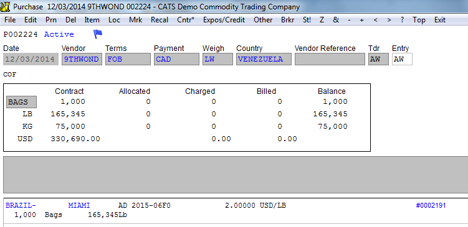Click the AD 2015-06F0 text
The height and width of the screenshot is (227, 468).
(x=145, y=205)
